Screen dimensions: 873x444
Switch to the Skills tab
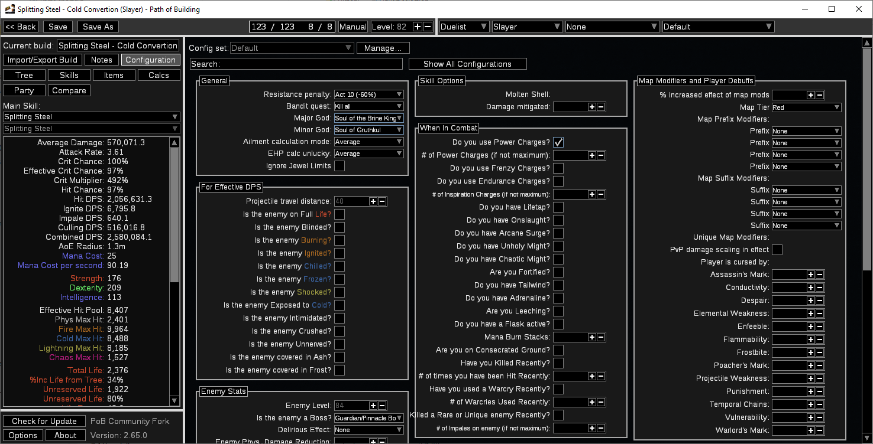coord(69,75)
